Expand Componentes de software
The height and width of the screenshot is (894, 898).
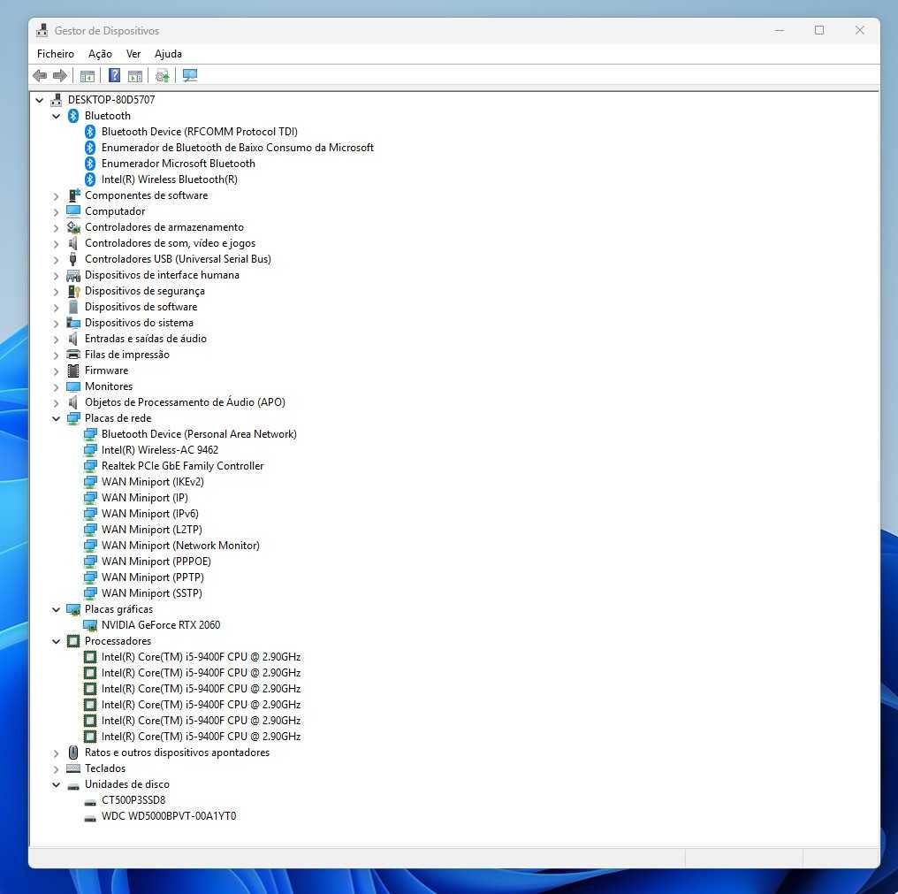[x=57, y=196]
